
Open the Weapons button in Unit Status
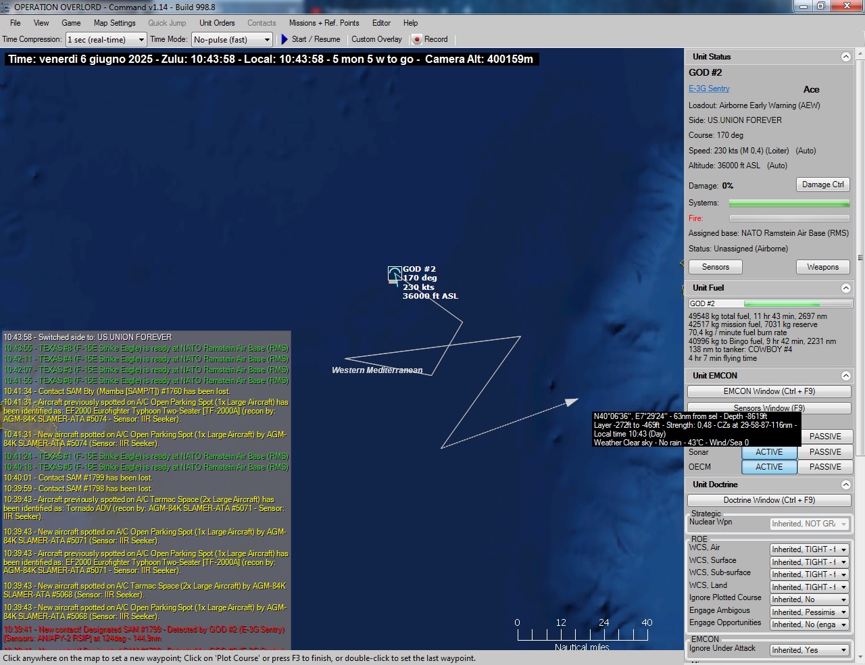point(822,267)
